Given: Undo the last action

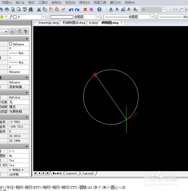Looking at the screenshot, I should 71,9.
